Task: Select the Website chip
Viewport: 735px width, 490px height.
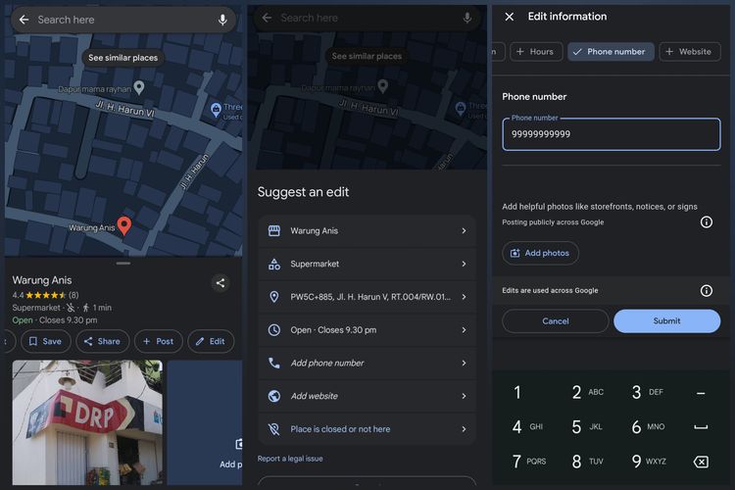Action: pyautogui.click(x=689, y=52)
